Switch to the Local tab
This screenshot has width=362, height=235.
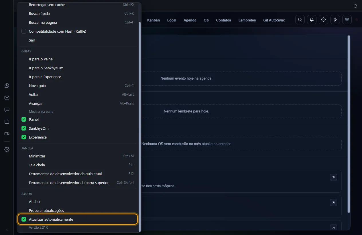click(x=172, y=20)
